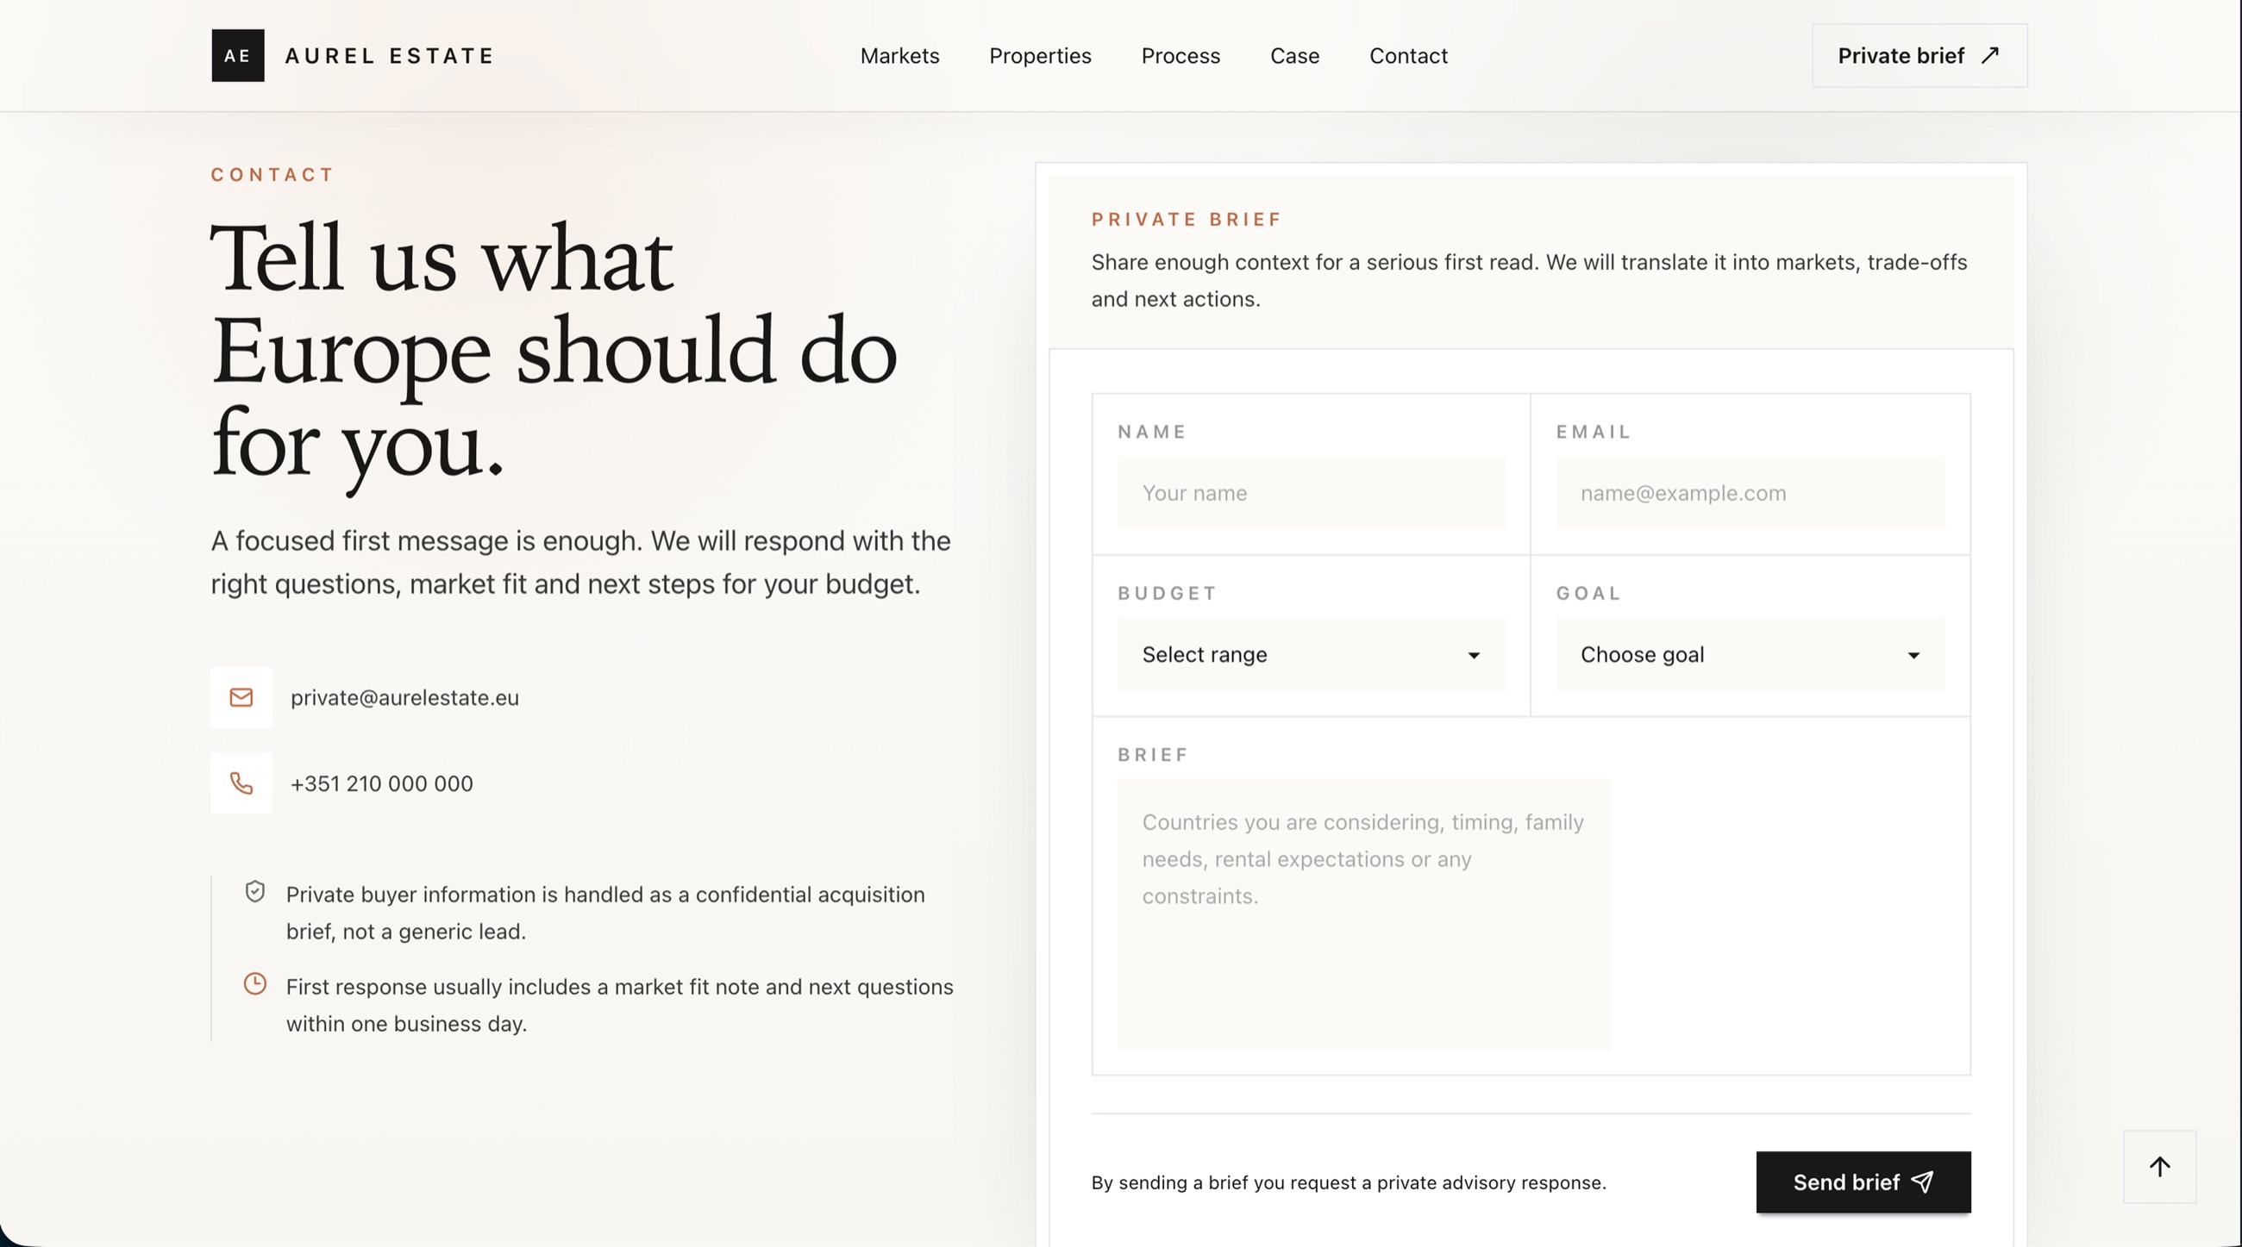Click the GOAL field label
Image resolution: width=2242 pixels, height=1247 pixels.
click(1588, 593)
